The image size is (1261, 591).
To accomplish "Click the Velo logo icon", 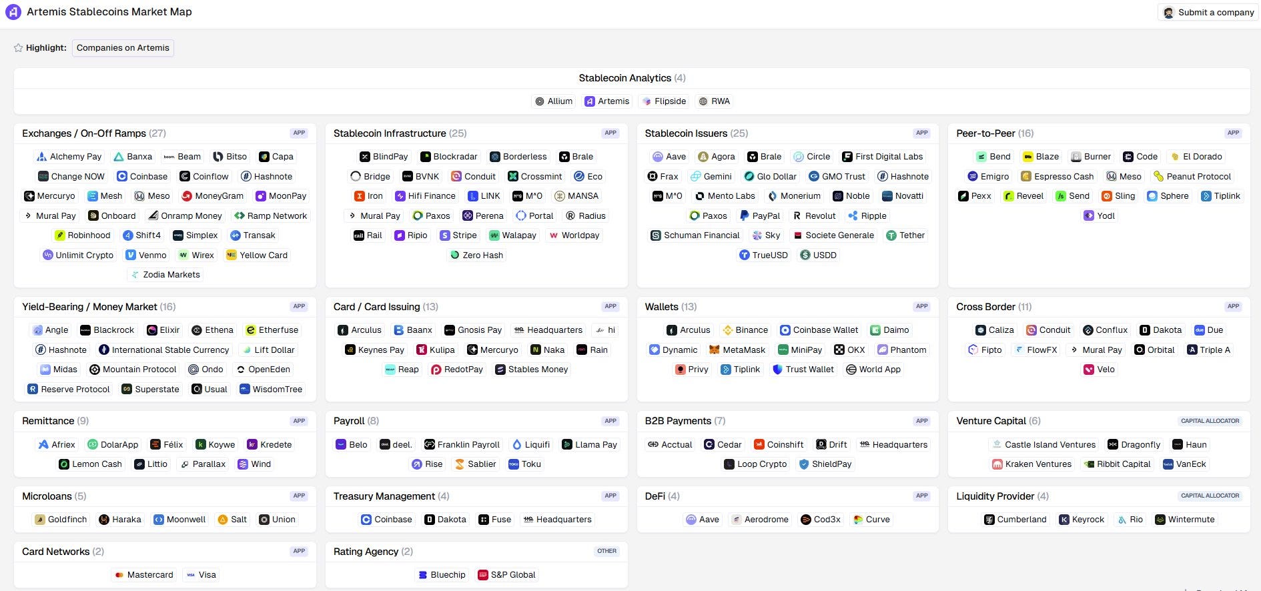I will click(x=1089, y=370).
